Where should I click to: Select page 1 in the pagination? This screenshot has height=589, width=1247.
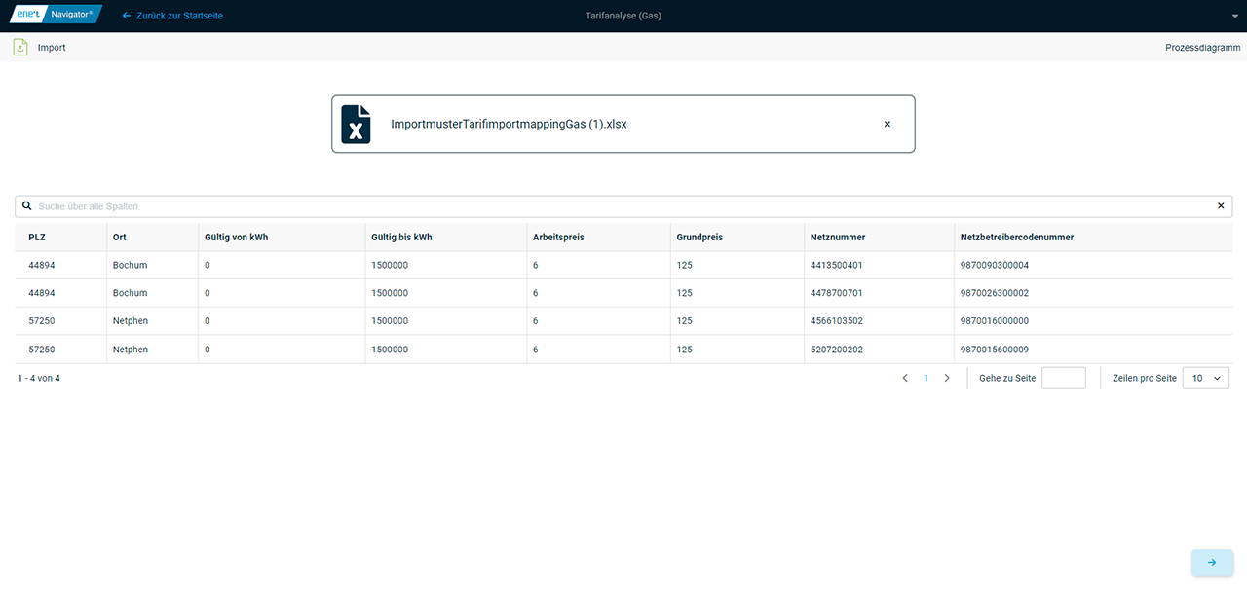(926, 378)
